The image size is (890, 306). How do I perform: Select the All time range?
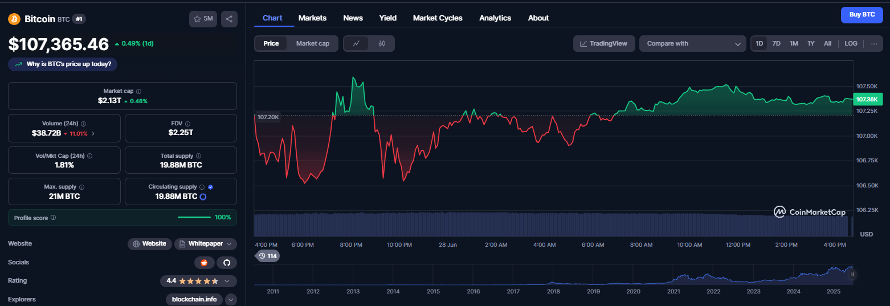828,43
